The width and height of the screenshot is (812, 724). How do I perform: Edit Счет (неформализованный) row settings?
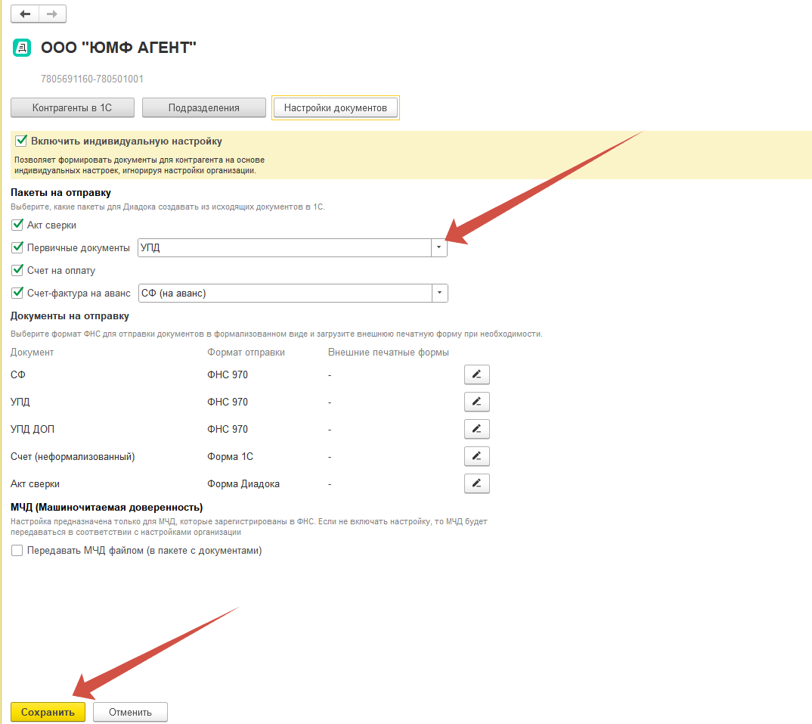click(x=476, y=456)
